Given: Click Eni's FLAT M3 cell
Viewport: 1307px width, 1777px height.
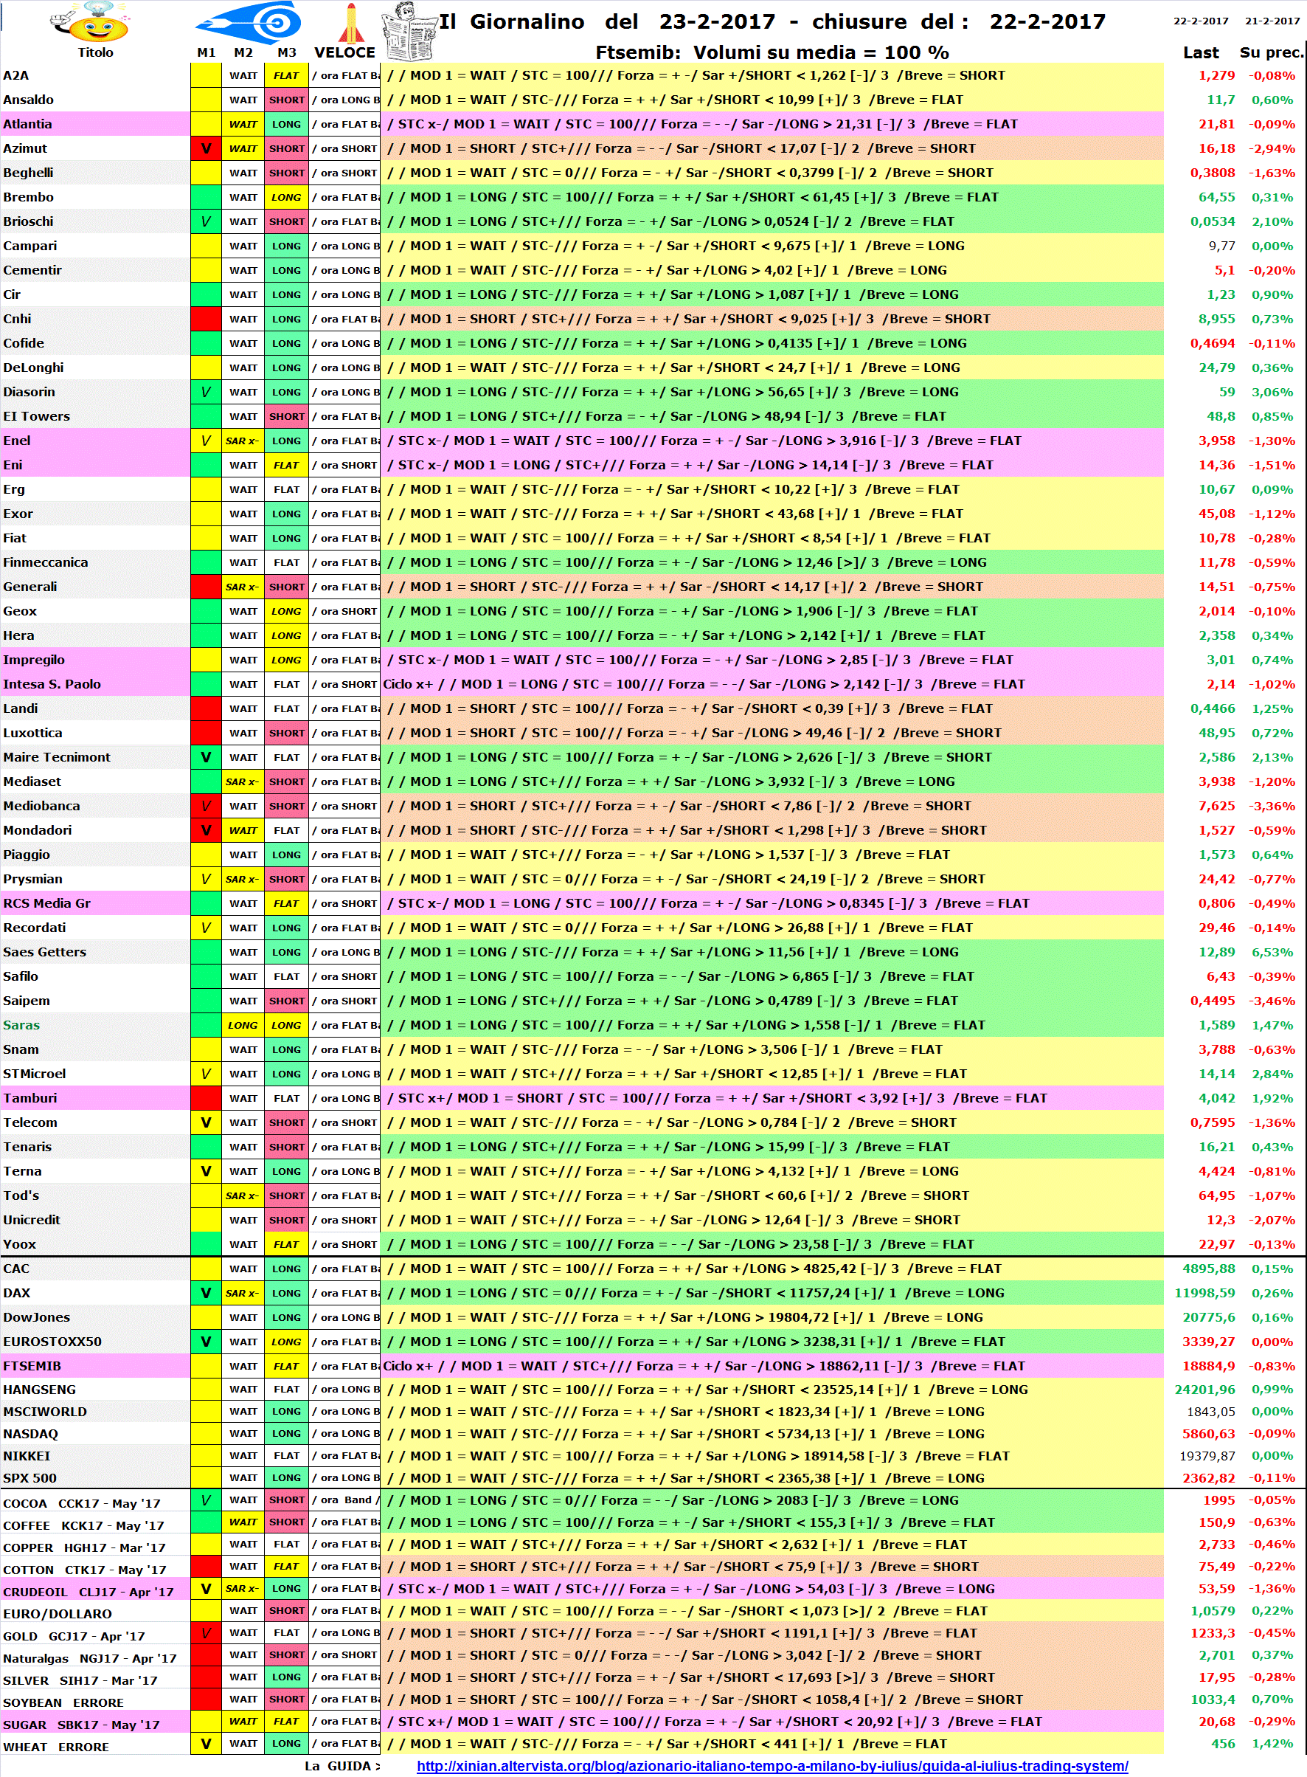Looking at the screenshot, I should 286,466.
